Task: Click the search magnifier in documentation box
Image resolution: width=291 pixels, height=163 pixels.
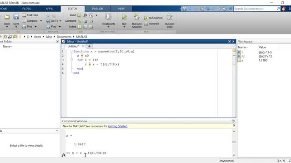Action: (278, 9)
